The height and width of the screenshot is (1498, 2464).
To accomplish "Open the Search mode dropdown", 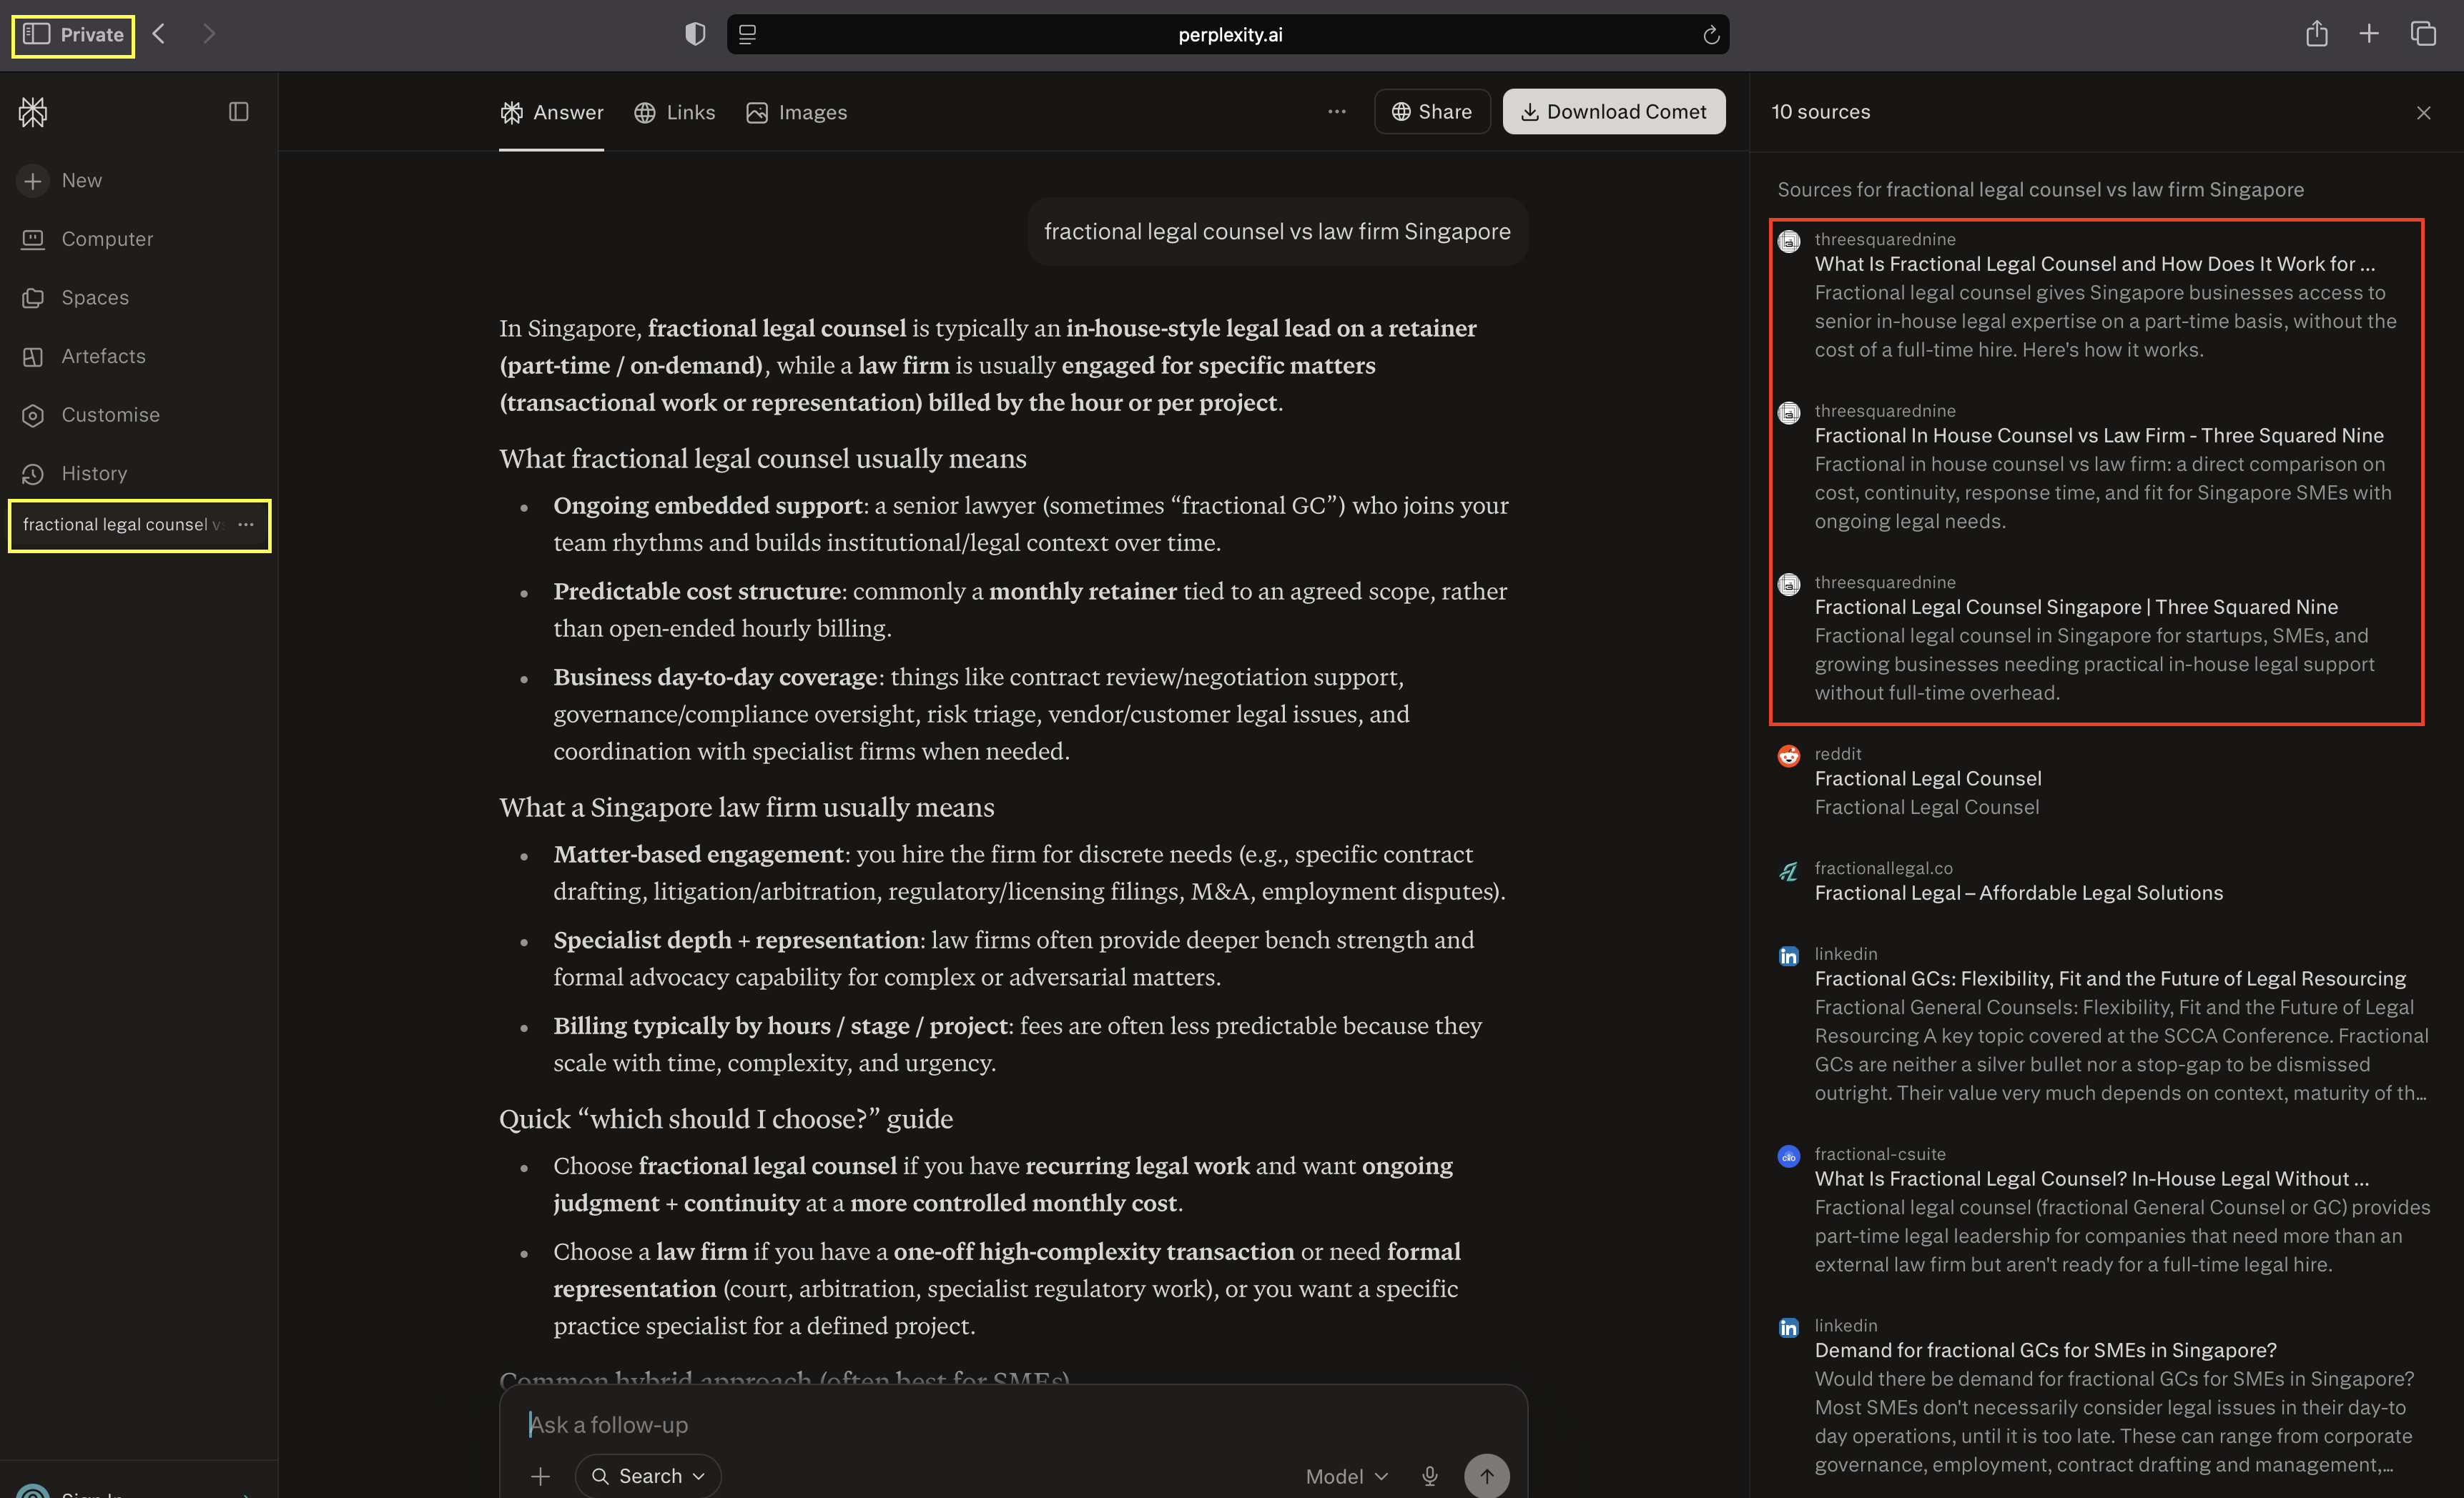I will 648,1477.
